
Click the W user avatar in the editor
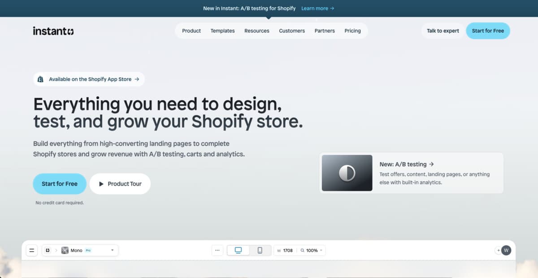coord(506,250)
